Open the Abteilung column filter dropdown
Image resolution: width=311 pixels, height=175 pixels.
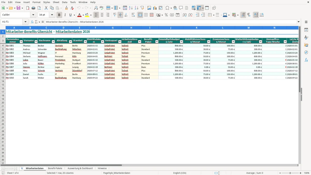[70, 41]
